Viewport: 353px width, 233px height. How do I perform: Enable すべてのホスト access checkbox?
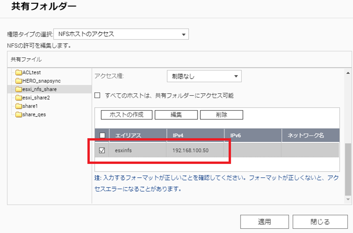[98, 95]
